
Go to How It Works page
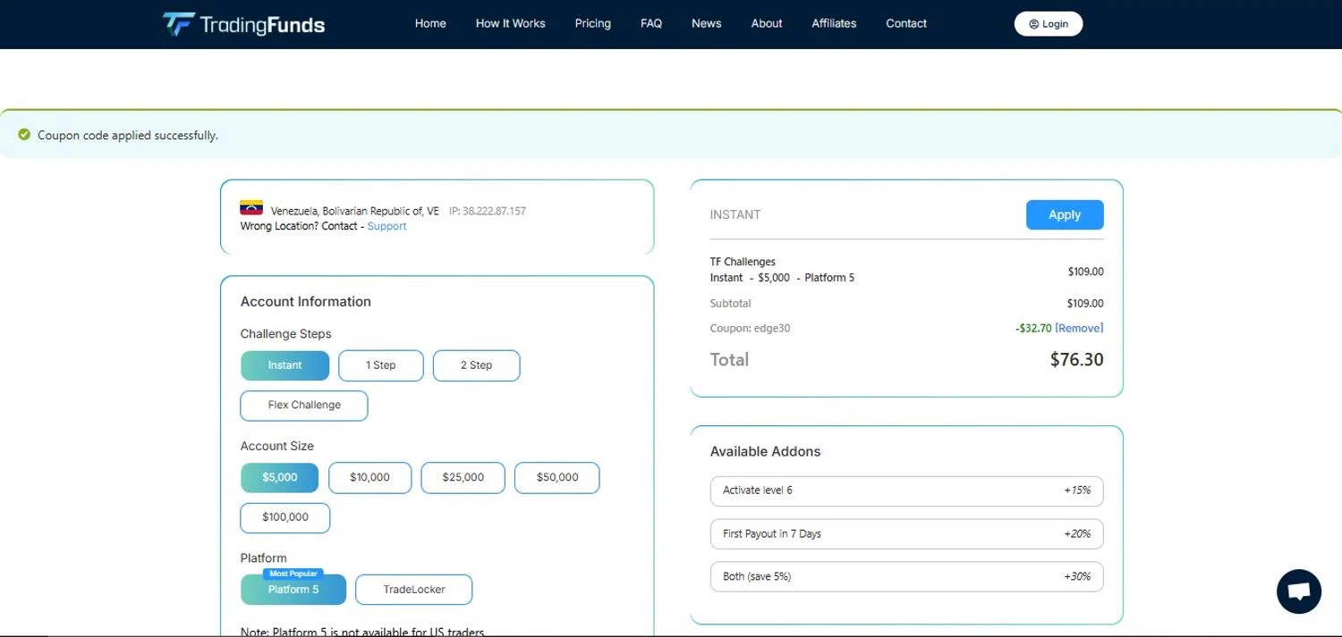[x=510, y=23]
